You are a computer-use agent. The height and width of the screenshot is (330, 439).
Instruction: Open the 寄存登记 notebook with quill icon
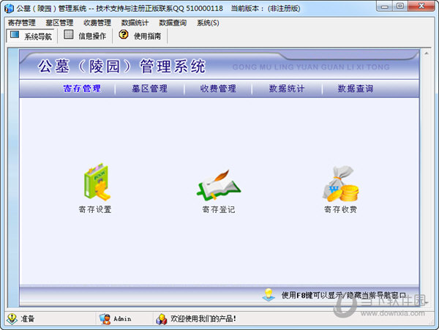(219, 184)
